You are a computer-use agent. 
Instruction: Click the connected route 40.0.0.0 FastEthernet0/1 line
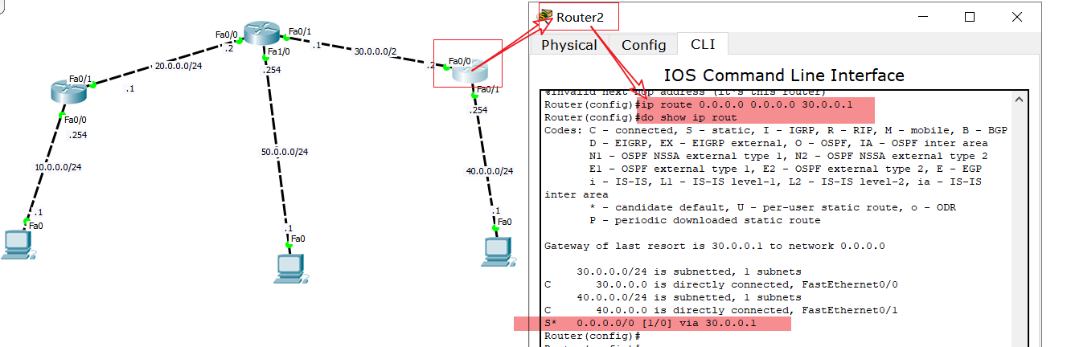[721, 310]
